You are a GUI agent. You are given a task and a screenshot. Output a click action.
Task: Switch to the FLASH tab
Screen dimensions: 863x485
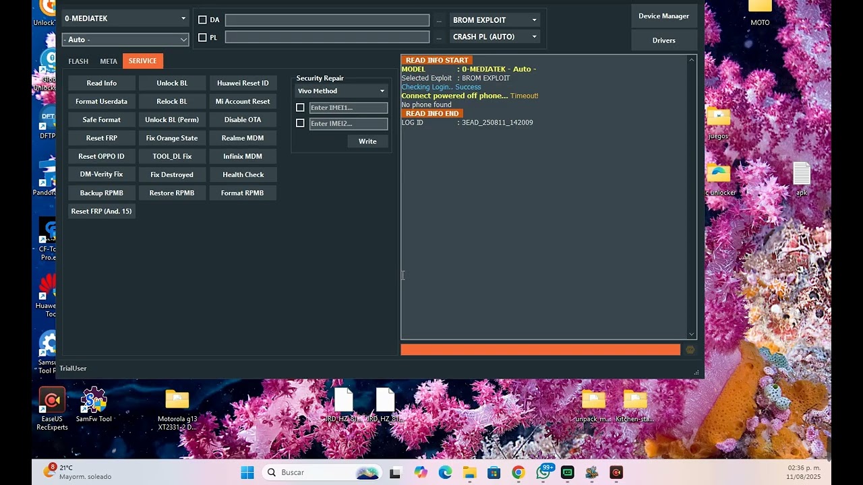click(x=78, y=61)
